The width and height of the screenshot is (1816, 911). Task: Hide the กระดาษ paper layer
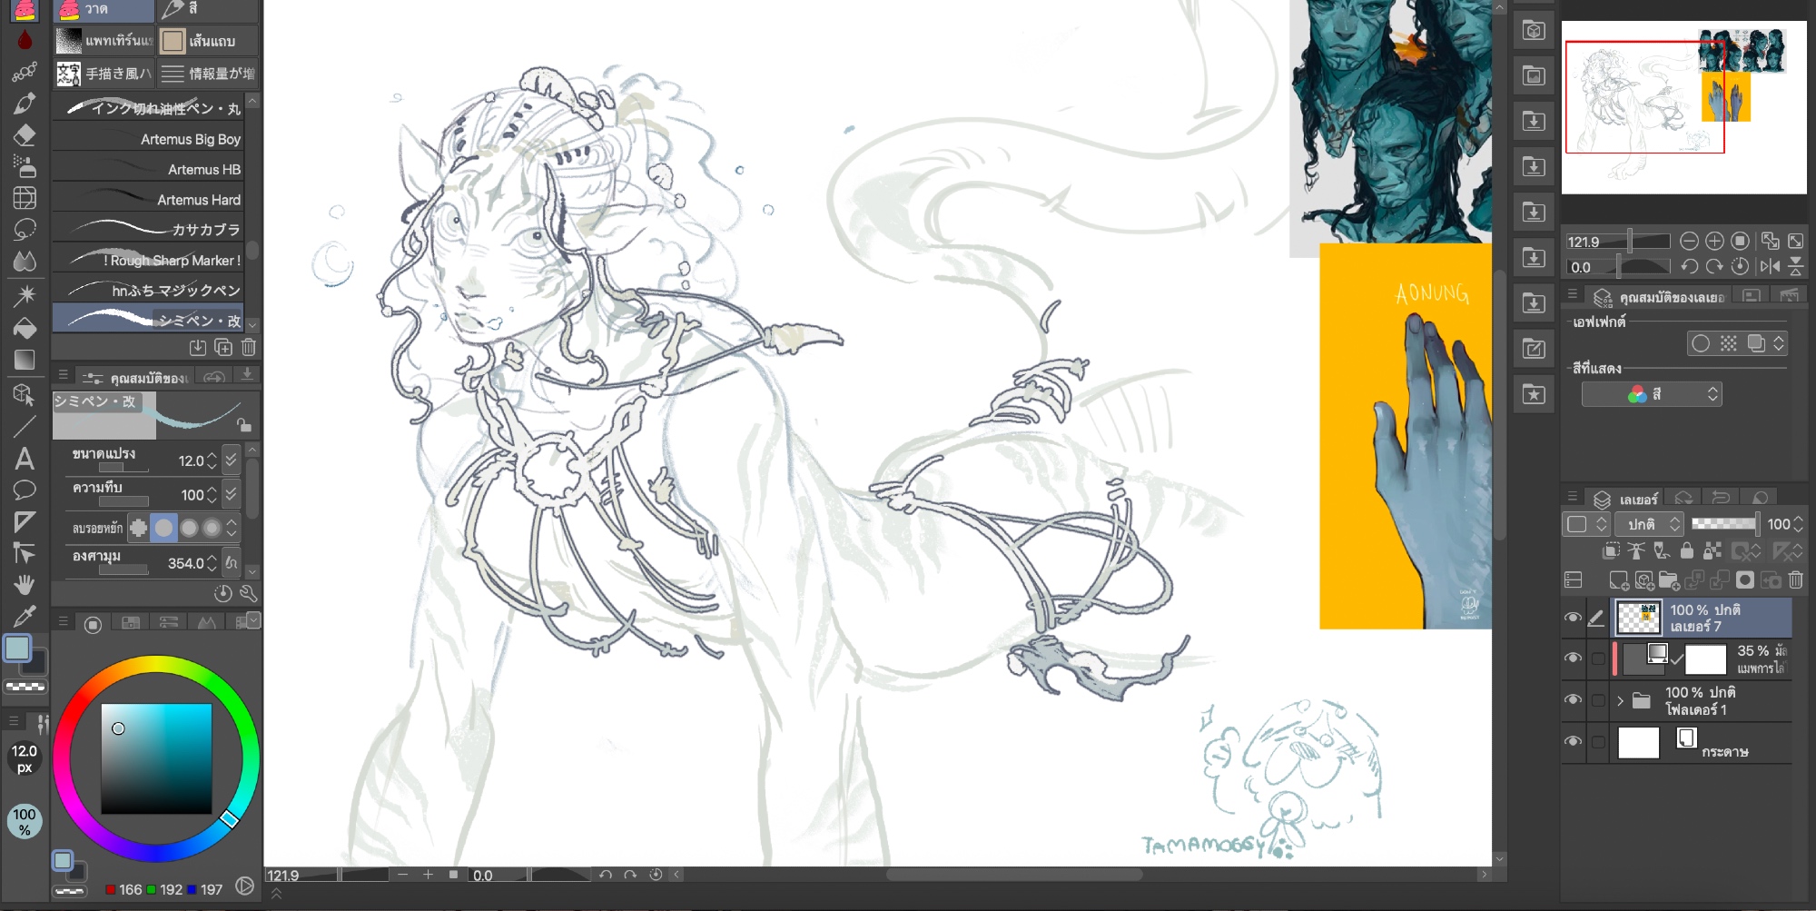point(1573,741)
